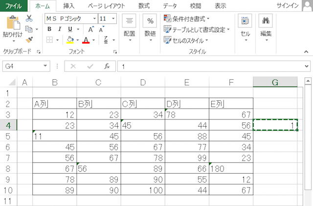313x206 pixels.
Task: Click the Copy icon
Action: point(29,29)
